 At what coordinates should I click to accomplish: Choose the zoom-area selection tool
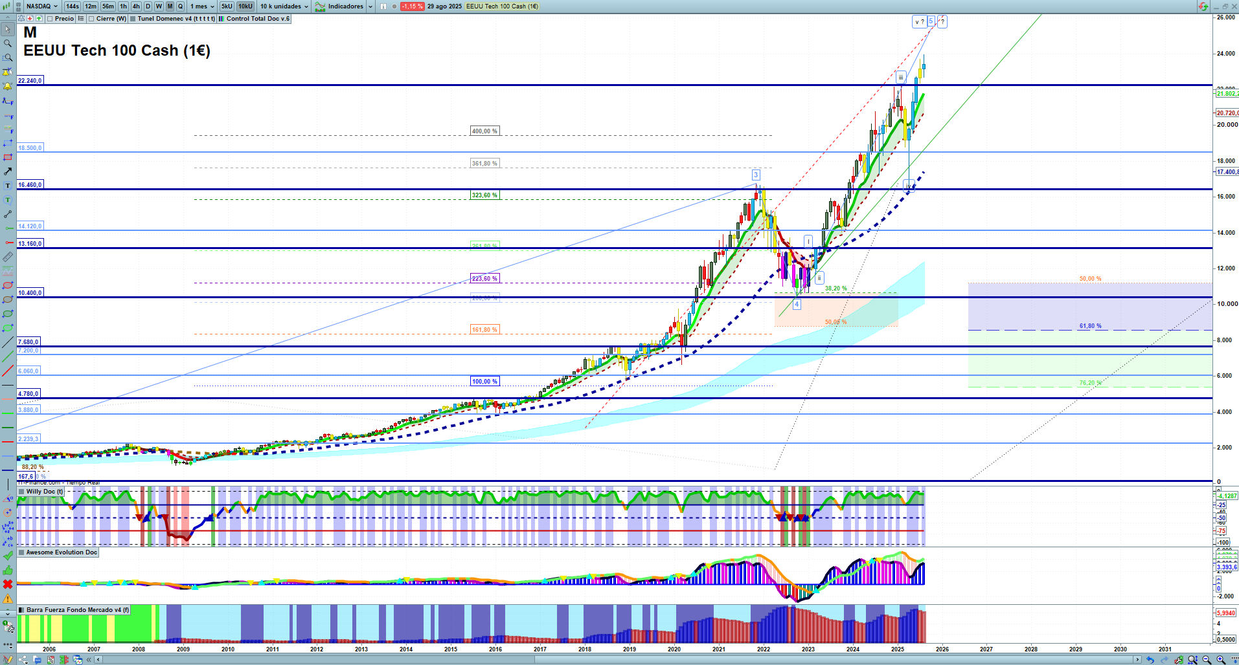(x=8, y=58)
